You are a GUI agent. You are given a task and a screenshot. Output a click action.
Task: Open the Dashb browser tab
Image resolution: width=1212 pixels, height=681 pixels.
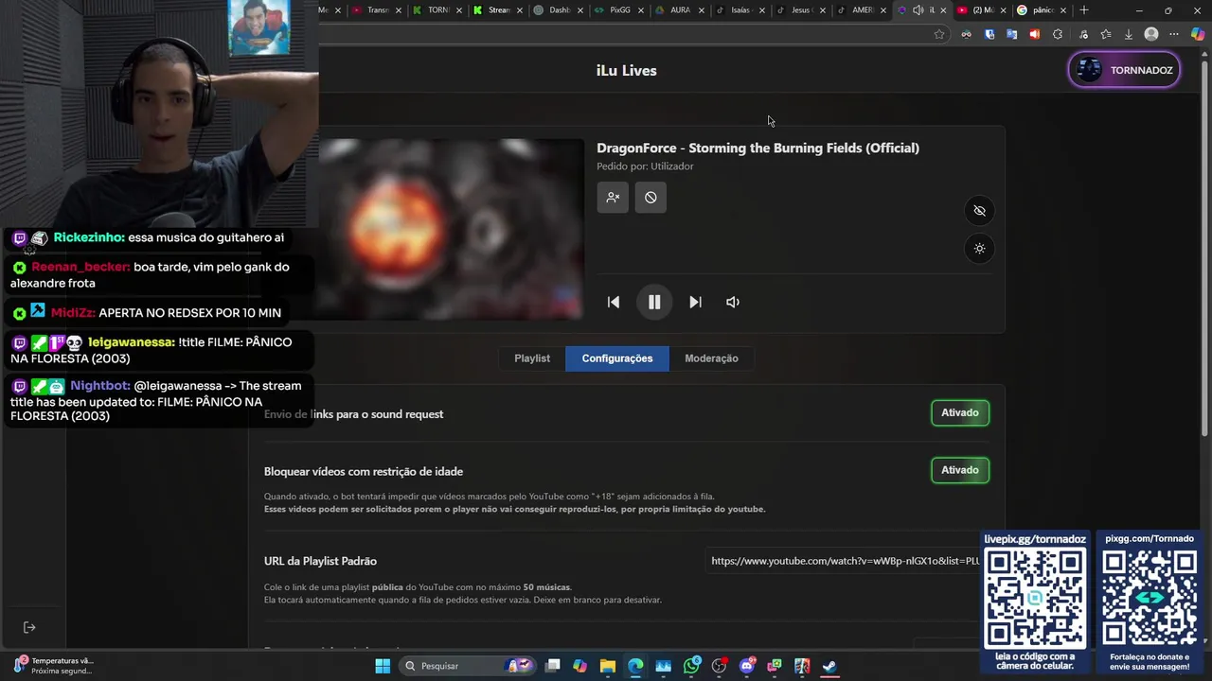(559, 10)
